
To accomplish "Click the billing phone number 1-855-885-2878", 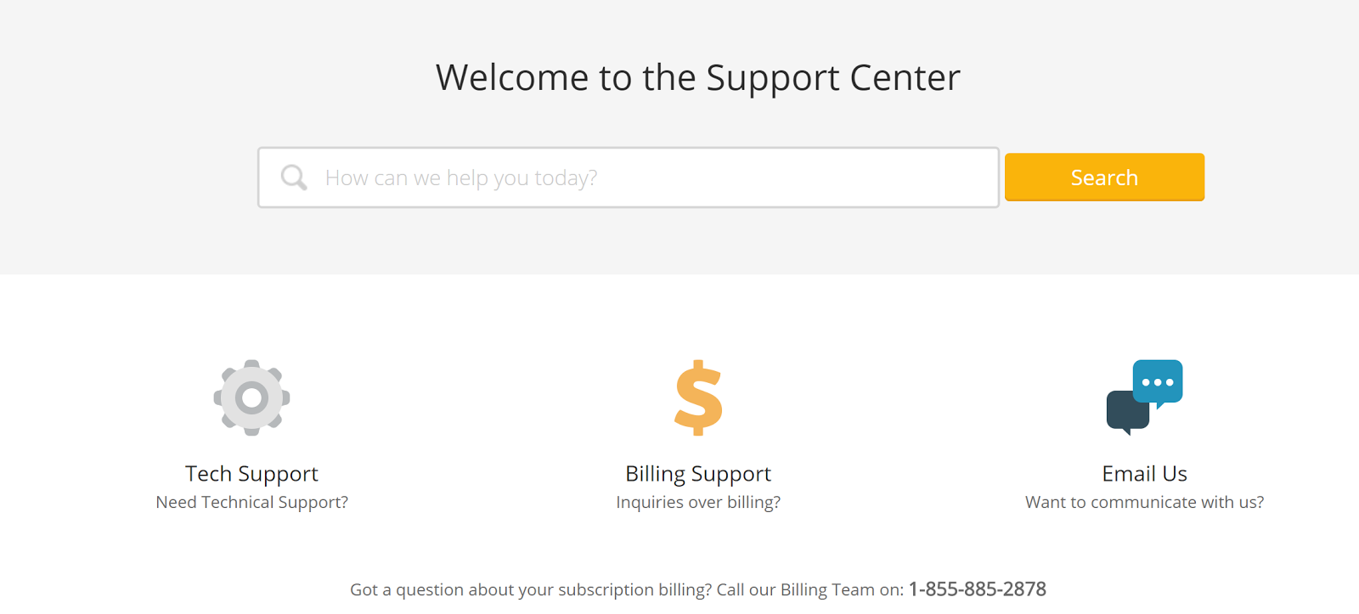I will coord(978,589).
